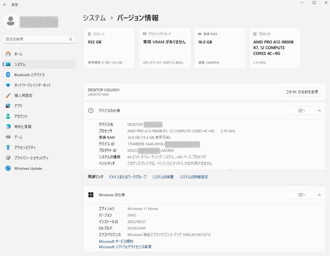This screenshot has height=256, width=330.
Task: Select アクセシビリティ in the sidebar
Action: click(x=39, y=147)
